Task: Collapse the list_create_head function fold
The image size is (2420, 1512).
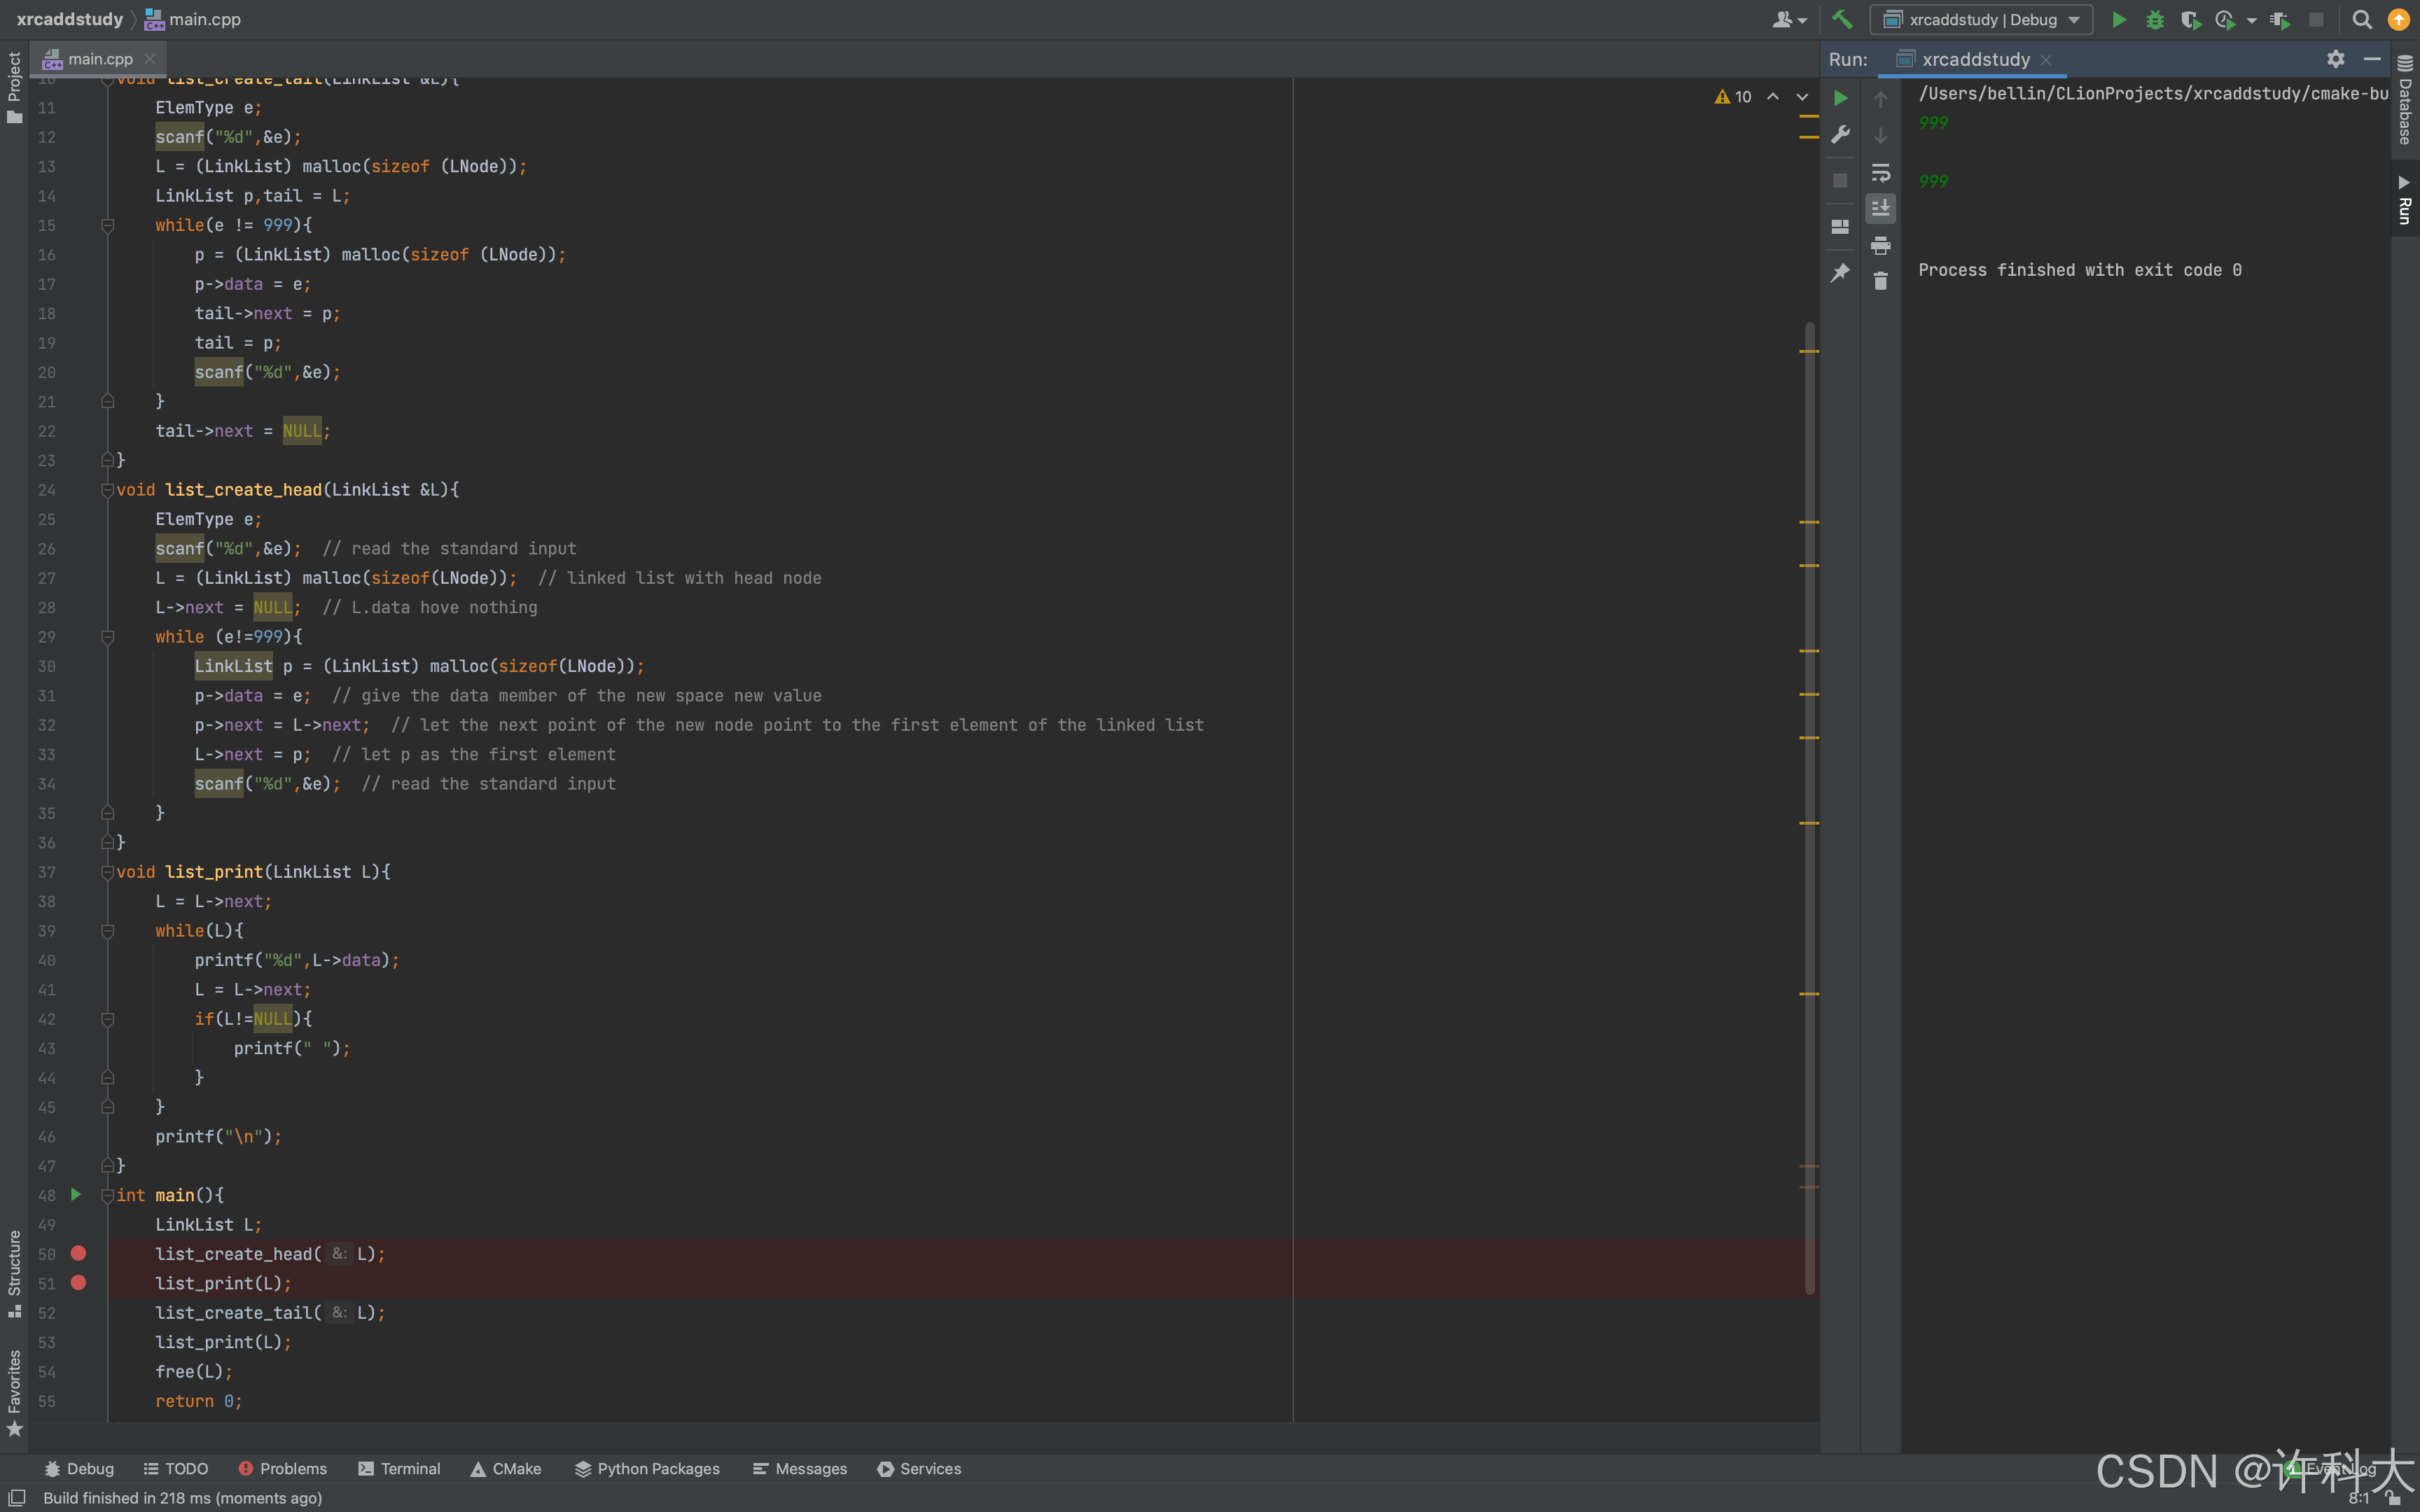Action: click(107, 490)
